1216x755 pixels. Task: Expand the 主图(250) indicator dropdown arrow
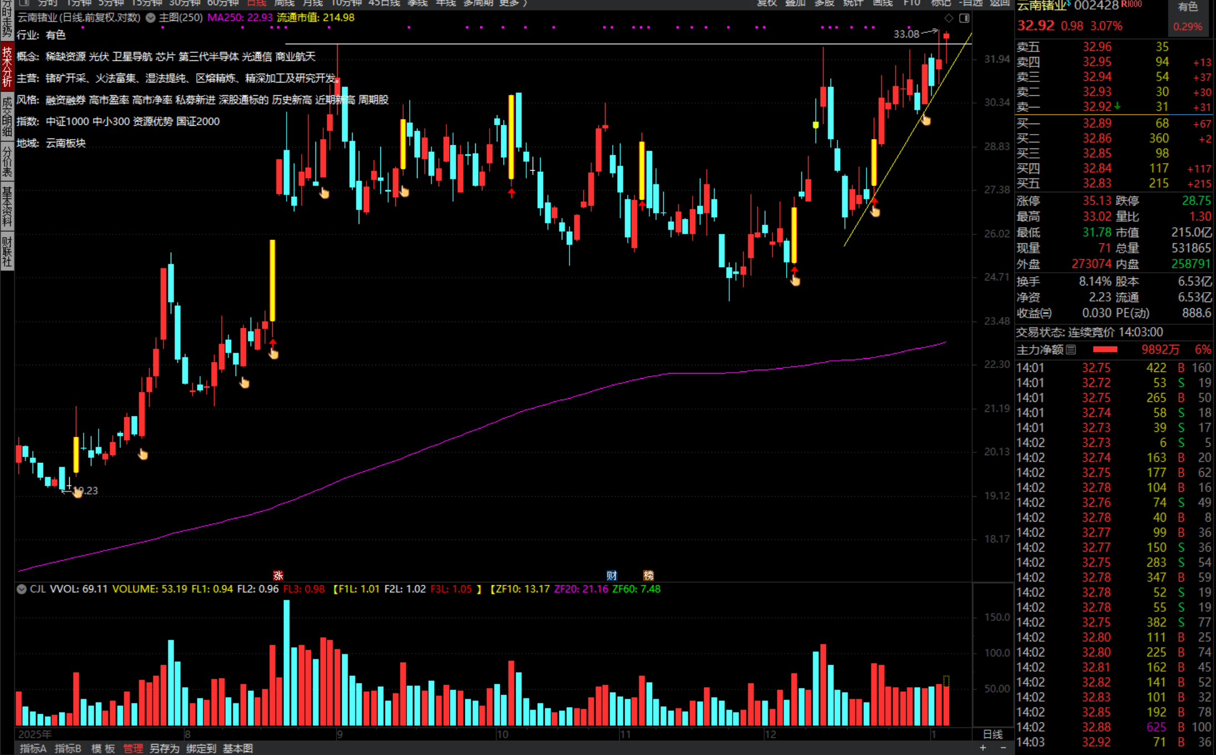[x=150, y=18]
